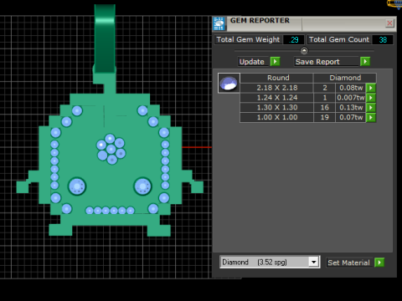Image resolution: width=402 pixels, height=301 pixels.
Task: Click the Total Gem Count label
Action: 339,39
